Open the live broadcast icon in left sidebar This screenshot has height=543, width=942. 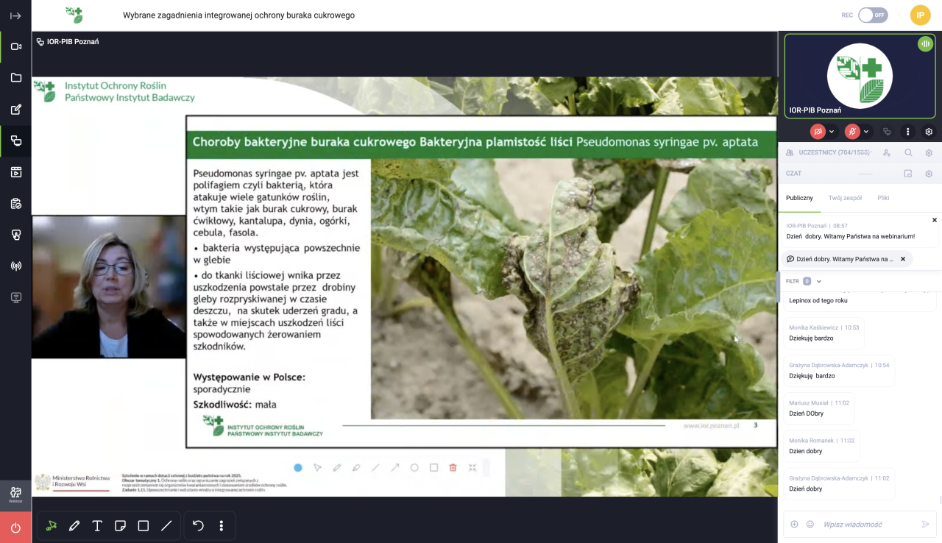pos(15,266)
